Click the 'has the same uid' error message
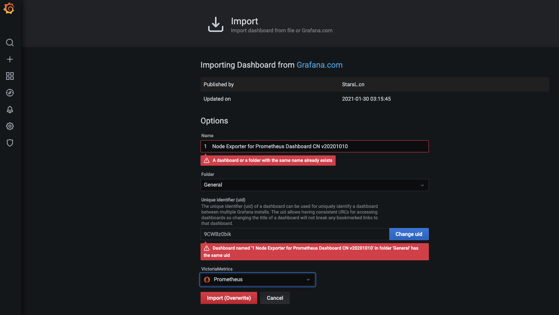Screen dimensions: 559x315 pos(315,252)
